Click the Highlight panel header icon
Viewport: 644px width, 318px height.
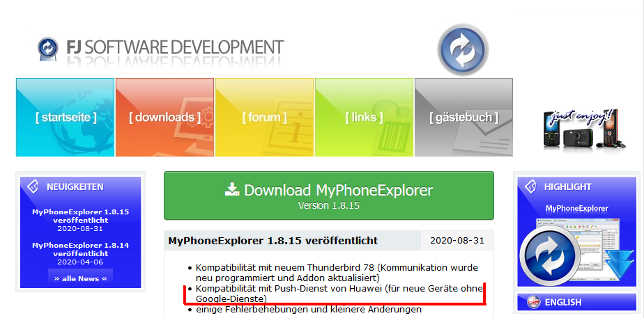(x=530, y=186)
